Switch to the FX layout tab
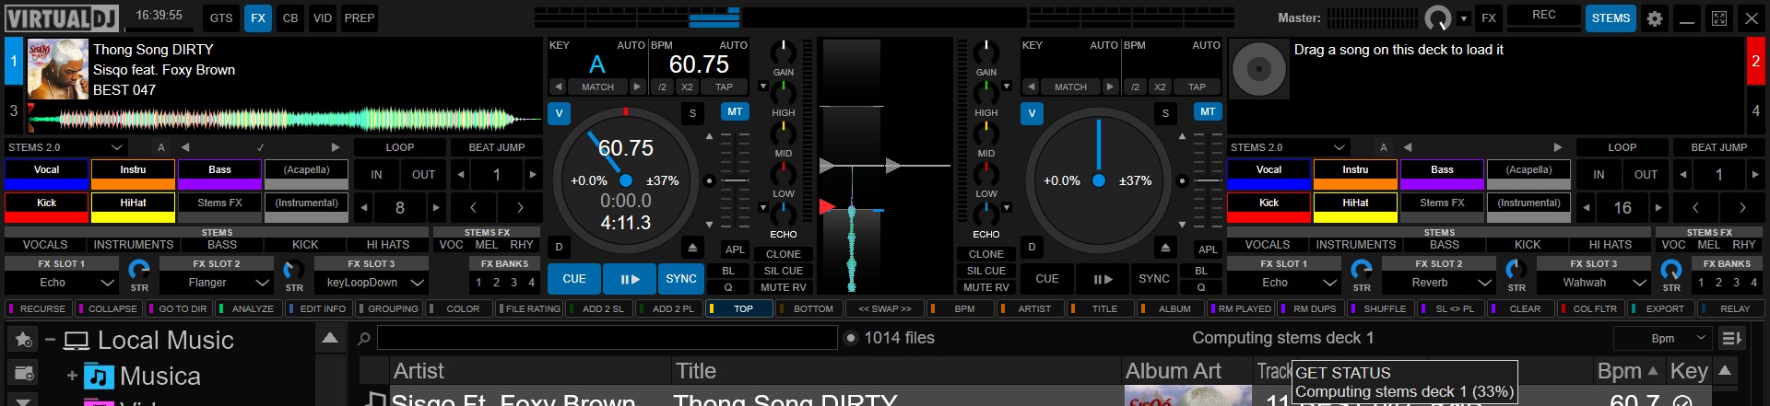The height and width of the screenshot is (406, 1770). (258, 17)
